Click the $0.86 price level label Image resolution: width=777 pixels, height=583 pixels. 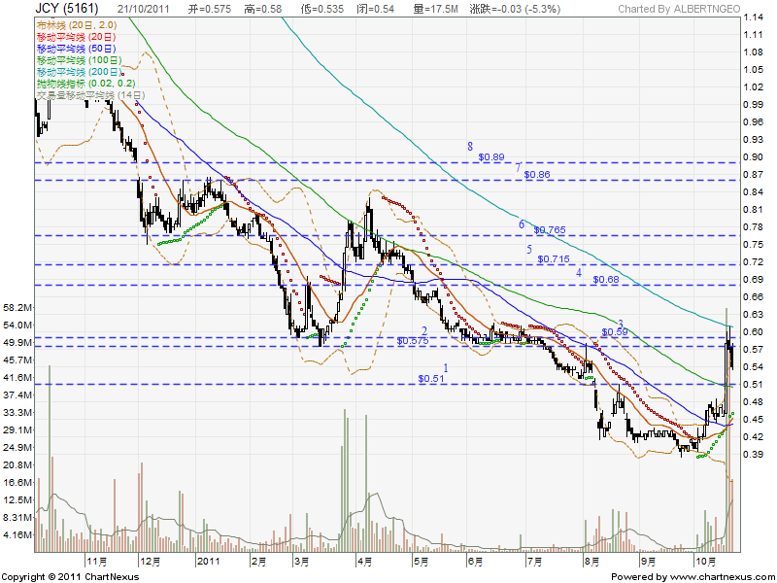536,175
